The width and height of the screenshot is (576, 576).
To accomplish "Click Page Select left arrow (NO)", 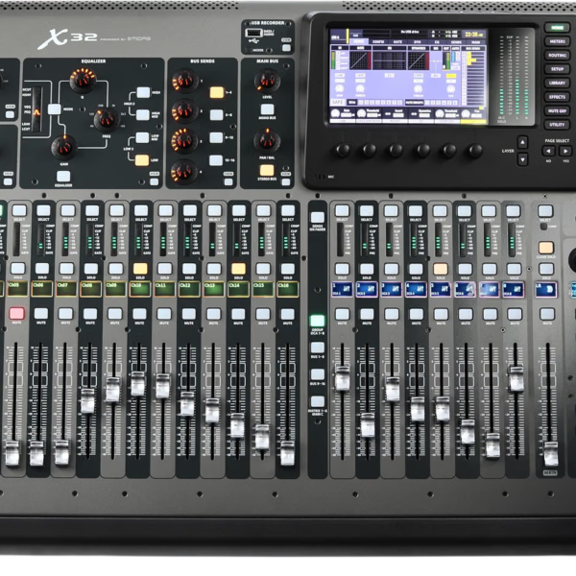I will (x=548, y=151).
